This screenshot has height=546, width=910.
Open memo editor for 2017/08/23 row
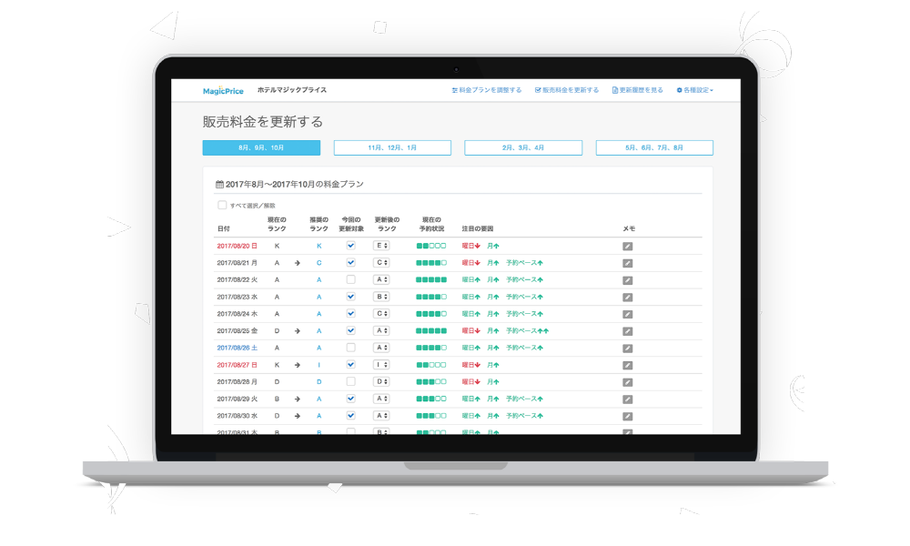pos(627,297)
